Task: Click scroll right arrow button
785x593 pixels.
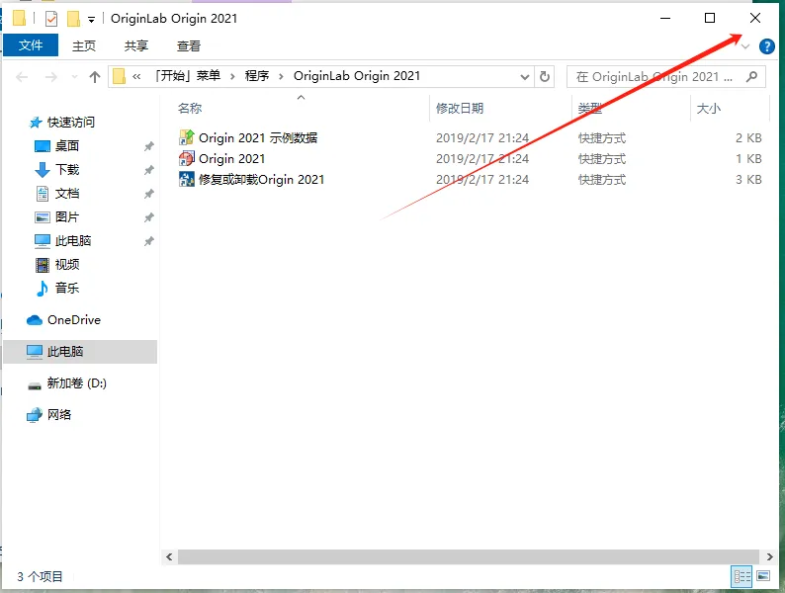Action: pos(769,556)
